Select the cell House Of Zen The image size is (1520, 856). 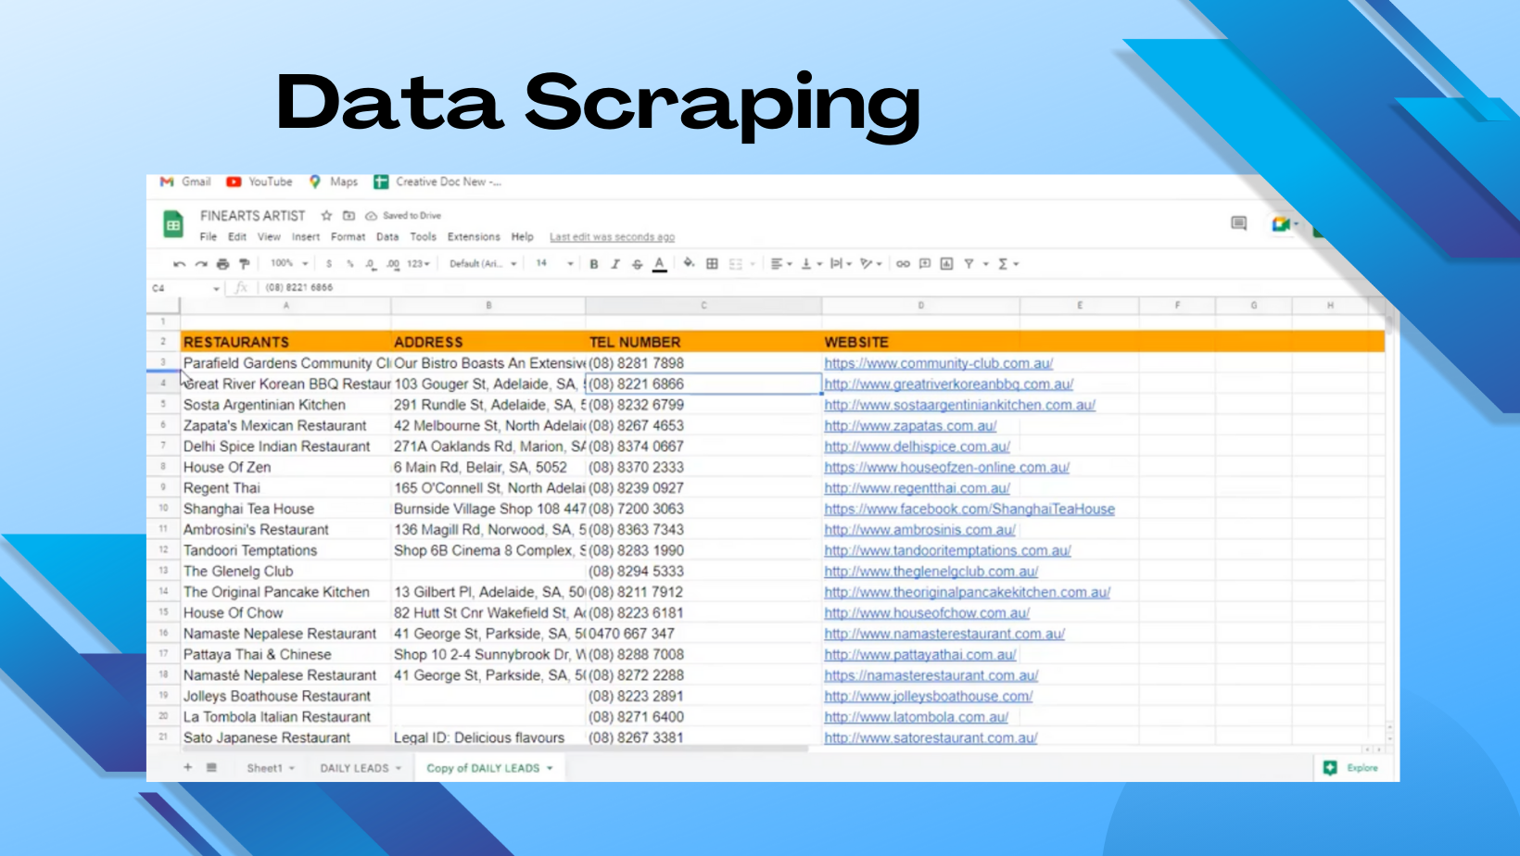(285, 468)
